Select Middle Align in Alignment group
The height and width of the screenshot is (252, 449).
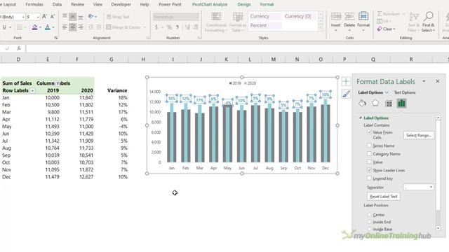(73, 17)
